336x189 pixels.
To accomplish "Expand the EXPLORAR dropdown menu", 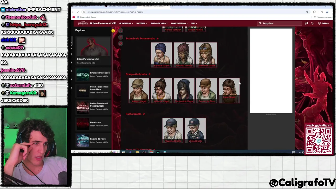I will pos(126,23).
